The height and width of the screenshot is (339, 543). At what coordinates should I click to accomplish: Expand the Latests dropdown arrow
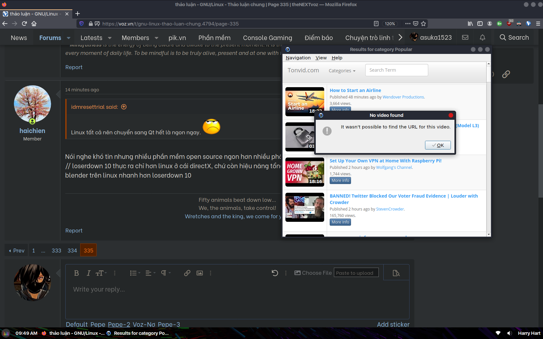pyautogui.click(x=110, y=38)
